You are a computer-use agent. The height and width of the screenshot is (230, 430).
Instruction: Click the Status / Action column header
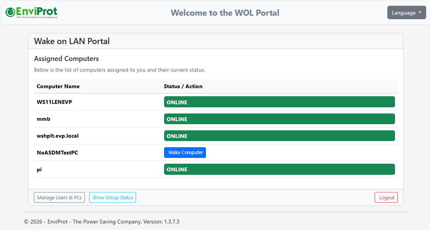click(183, 86)
